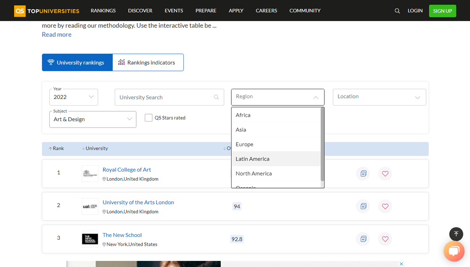The image size is (470, 267).
Task: Click the score 92.8 cell
Action: tap(237, 239)
